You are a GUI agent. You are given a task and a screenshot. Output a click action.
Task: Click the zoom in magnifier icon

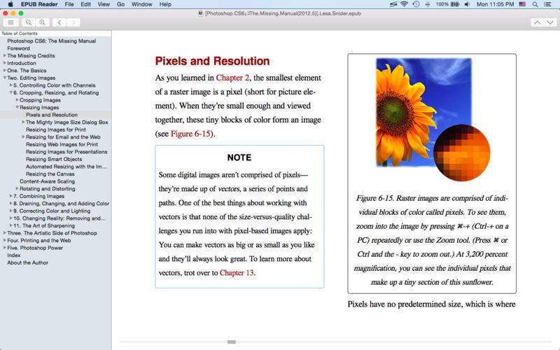click(x=43, y=22)
